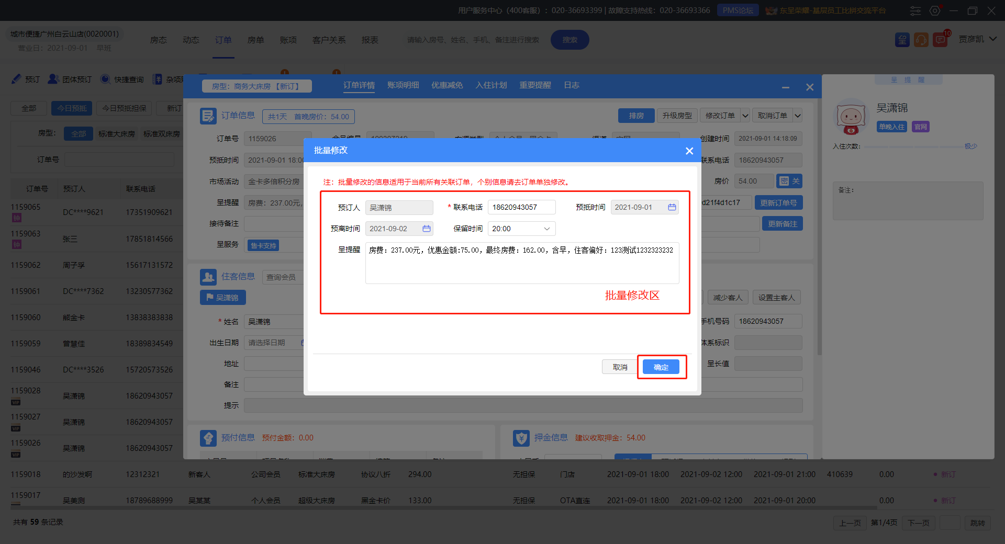Select the 吴潇锦 guest flag tab

[x=223, y=298]
